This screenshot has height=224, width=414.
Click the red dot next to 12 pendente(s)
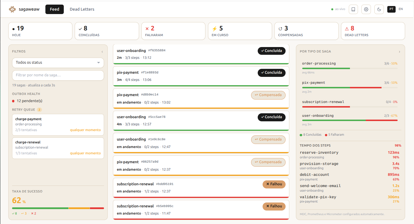pyautogui.click(x=13, y=101)
